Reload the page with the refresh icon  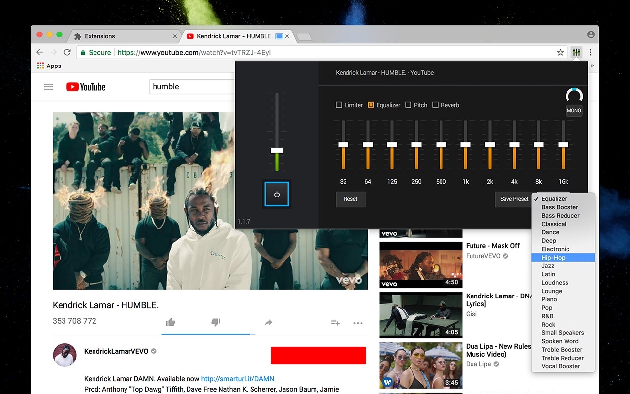pos(67,52)
